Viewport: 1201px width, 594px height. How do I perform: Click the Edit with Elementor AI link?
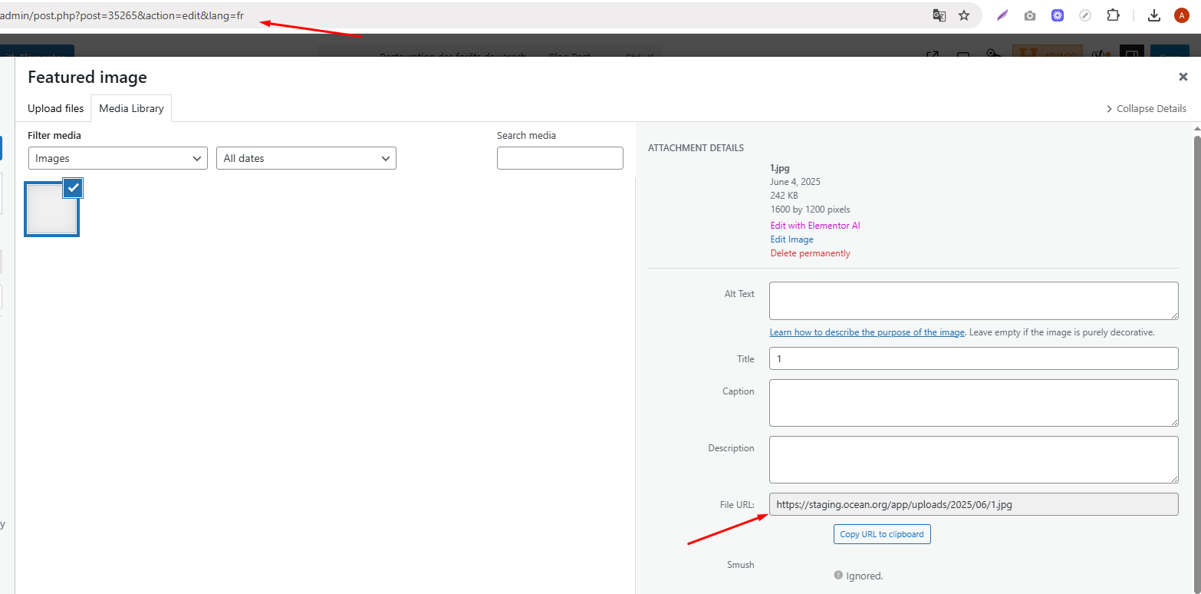pos(814,226)
